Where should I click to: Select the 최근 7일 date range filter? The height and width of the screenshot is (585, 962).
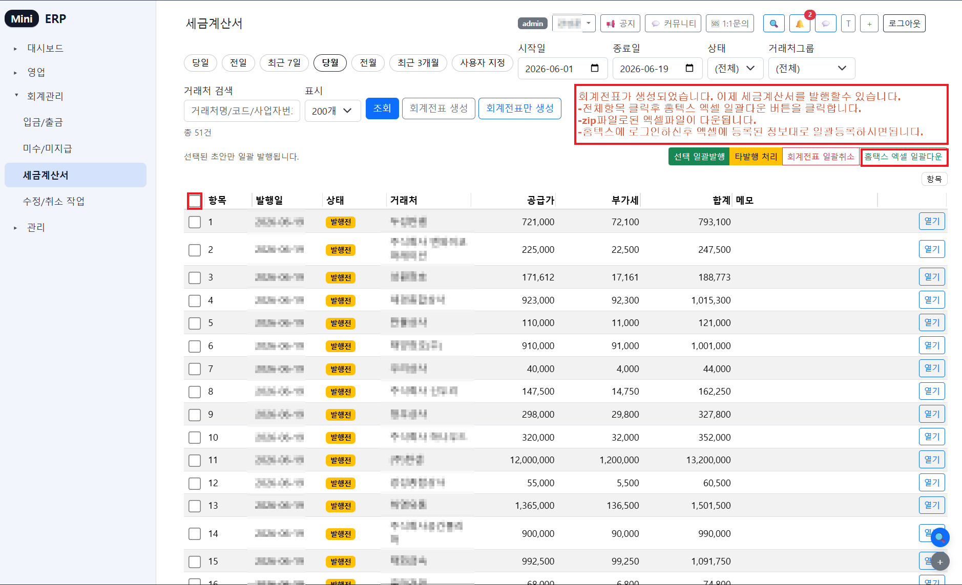tap(284, 63)
